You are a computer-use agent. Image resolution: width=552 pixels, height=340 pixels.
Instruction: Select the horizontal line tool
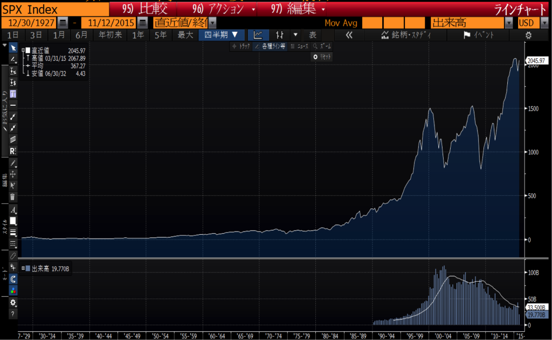pyautogui.click(x=13, y=105)
